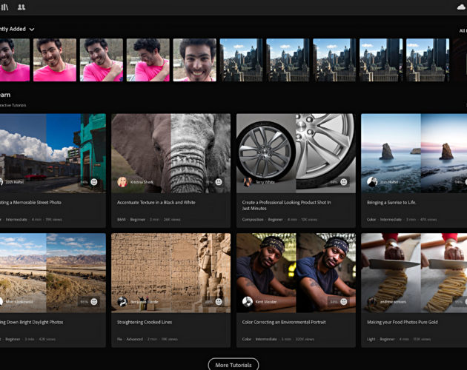The height and width of the screenshot is (370, 467).
Task: Open the first full city skyline photo
Action: point(241,60)
